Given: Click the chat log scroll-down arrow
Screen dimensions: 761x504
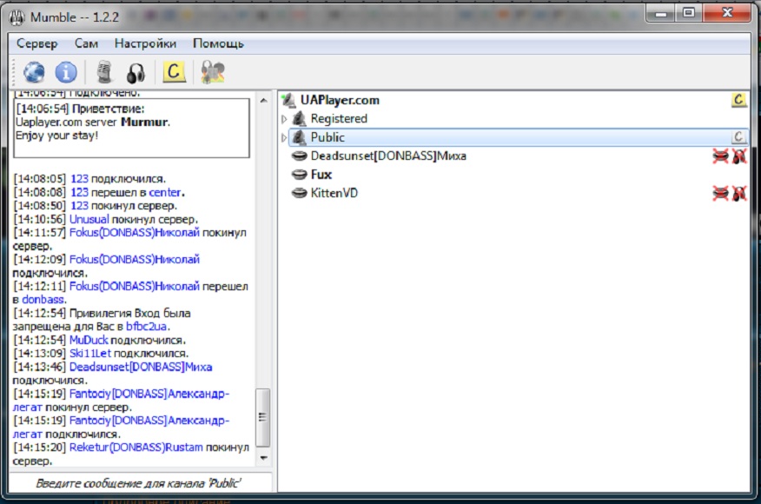Looking at the screenshot, I should coord(263,458).
